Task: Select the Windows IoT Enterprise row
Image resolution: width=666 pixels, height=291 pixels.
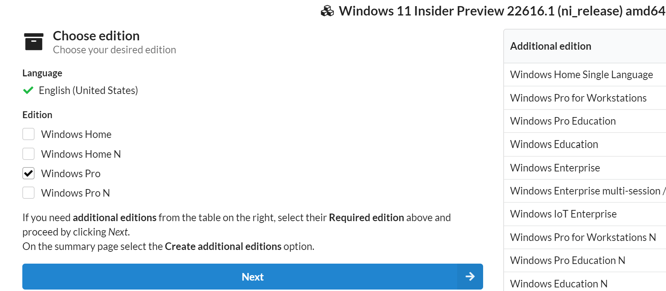Action: coord(585,214)
